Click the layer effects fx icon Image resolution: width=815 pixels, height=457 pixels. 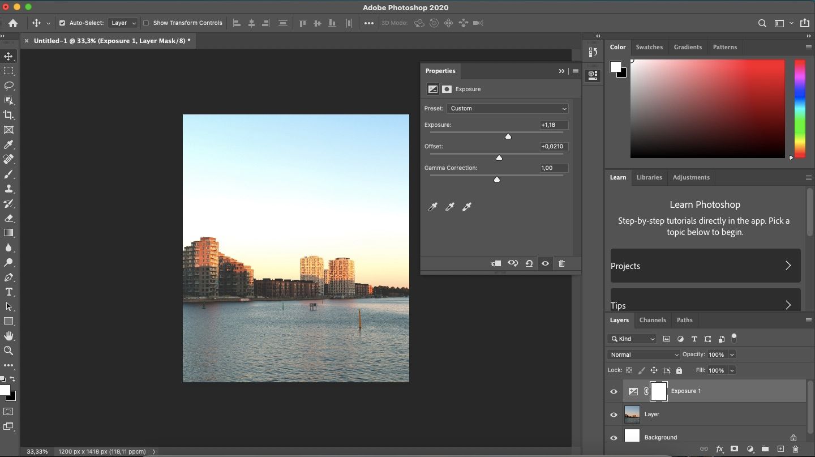click(x=719, y=449)
